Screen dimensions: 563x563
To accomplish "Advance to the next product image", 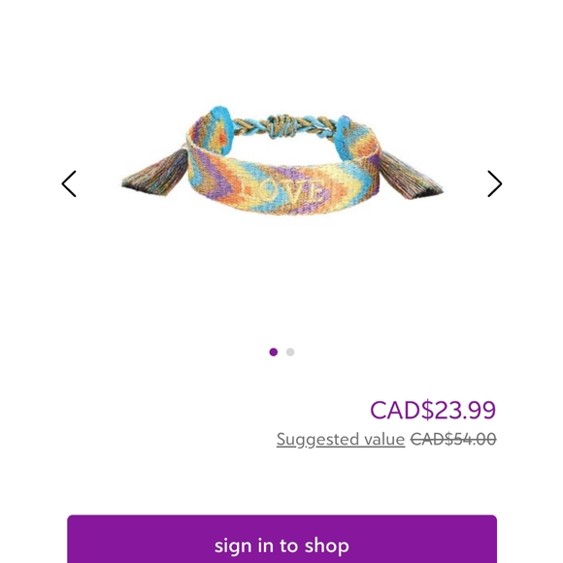I will pos(494,183).
